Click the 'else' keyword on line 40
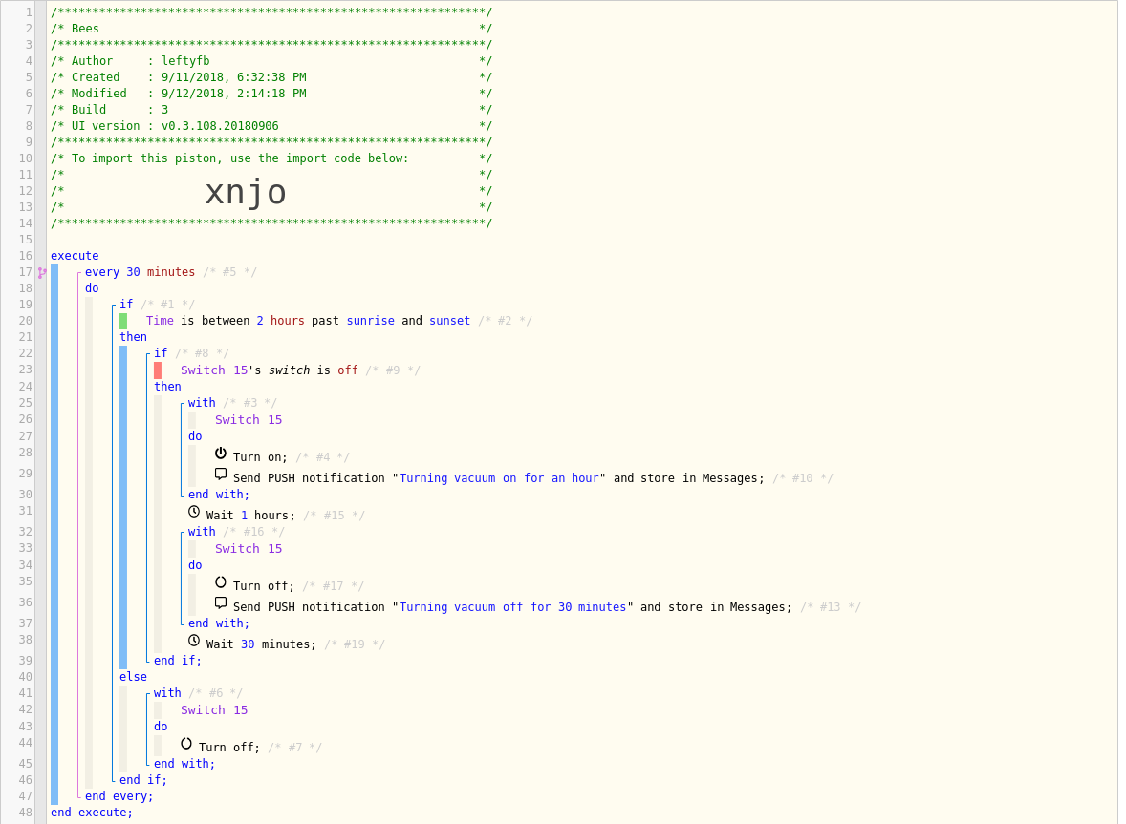The image size is (1126, 824). click(x=134, y=676)
